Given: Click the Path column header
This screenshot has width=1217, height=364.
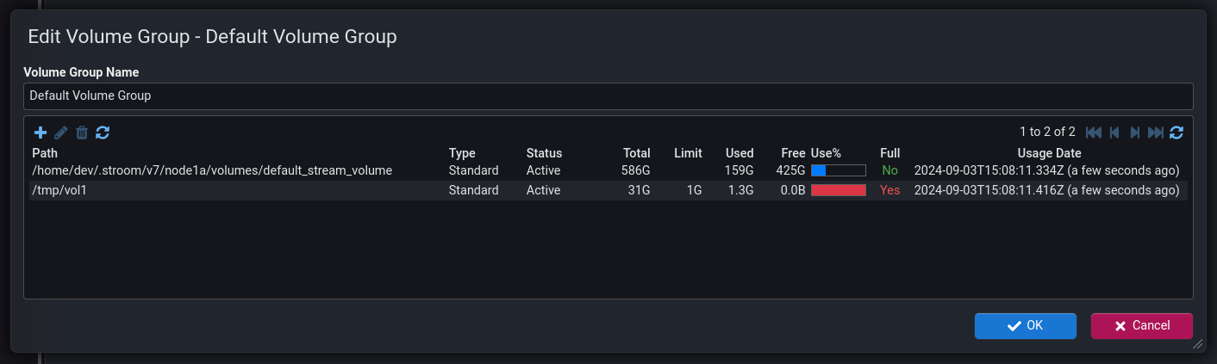Looking at the screenshot, I should coord(45,153).
